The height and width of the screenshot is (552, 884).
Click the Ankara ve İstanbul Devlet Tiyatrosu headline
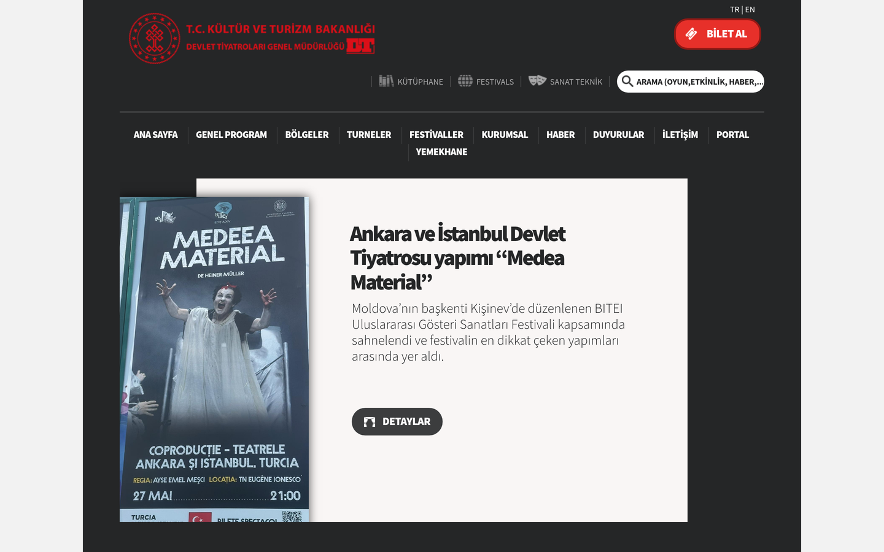coord(458,258)
